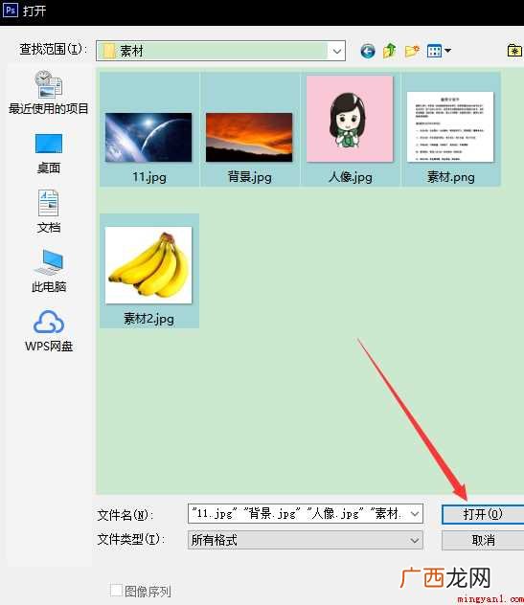Go to 桌面 in the sidebar
This screenshot has height=605, width=524.
click(49, 153)
